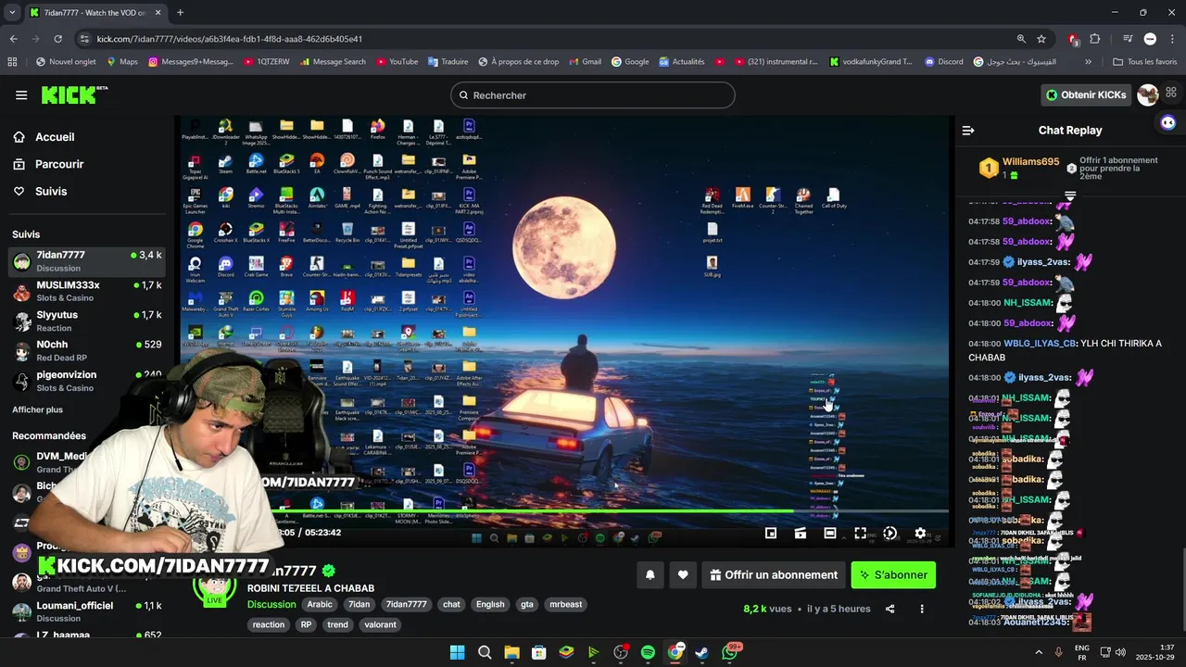Reload the current page
The height and width of the screenshot is (667, 1186).
click(x=57, y=39)
